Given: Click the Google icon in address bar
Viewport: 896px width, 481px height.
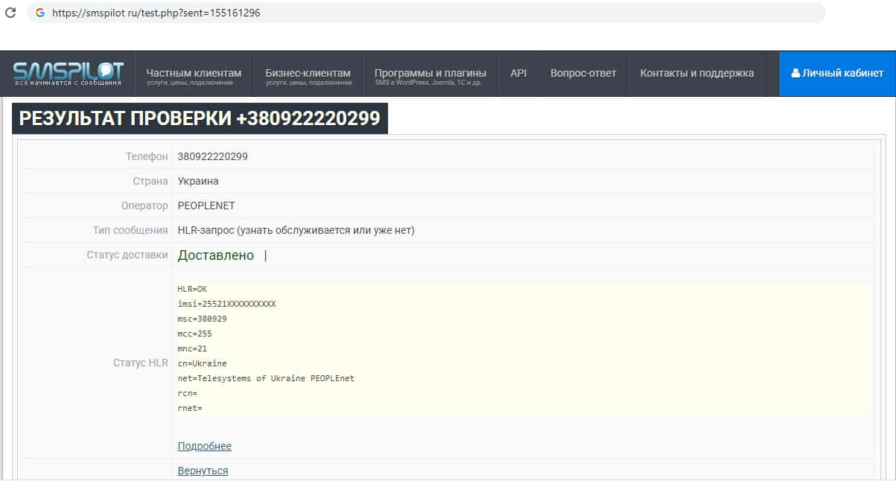Looking at the screenshot, I should (39, 13).
